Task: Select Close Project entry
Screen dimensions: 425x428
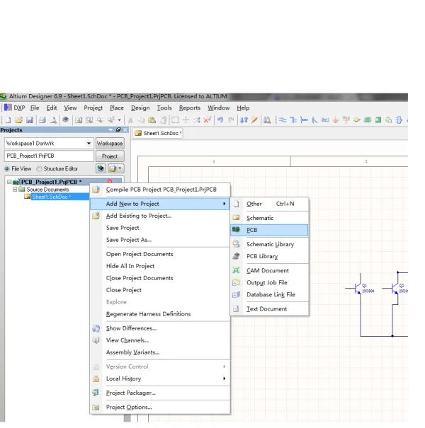Action: click(160, 290)
